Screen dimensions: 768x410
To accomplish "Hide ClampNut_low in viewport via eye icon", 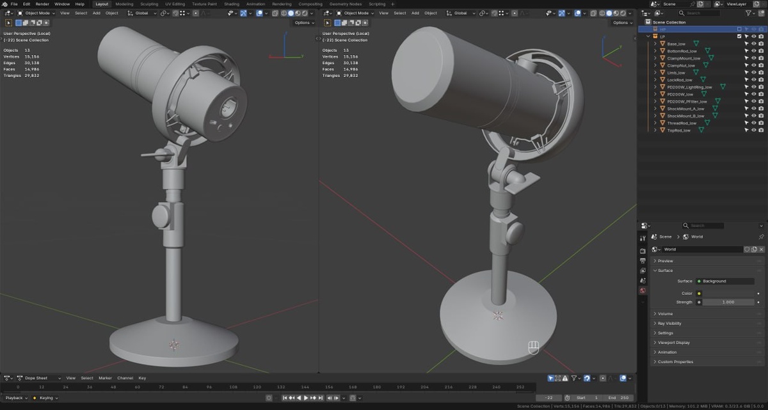I will point(754,65).
